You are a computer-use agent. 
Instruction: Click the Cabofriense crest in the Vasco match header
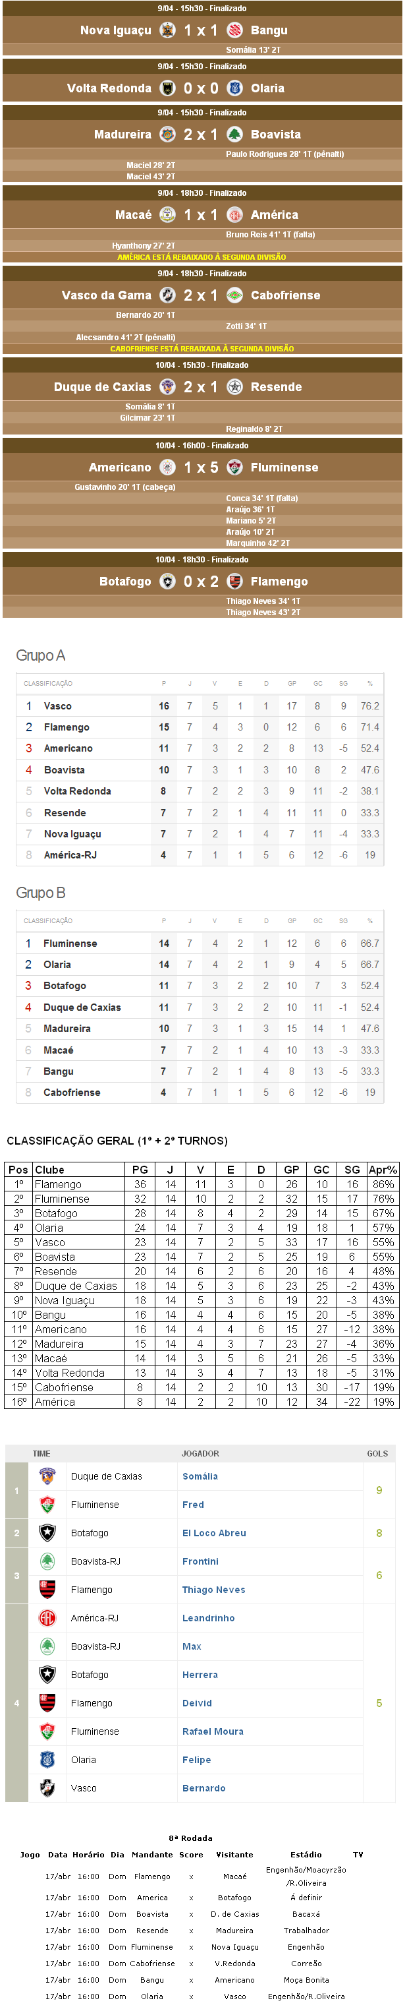[234, 295]
